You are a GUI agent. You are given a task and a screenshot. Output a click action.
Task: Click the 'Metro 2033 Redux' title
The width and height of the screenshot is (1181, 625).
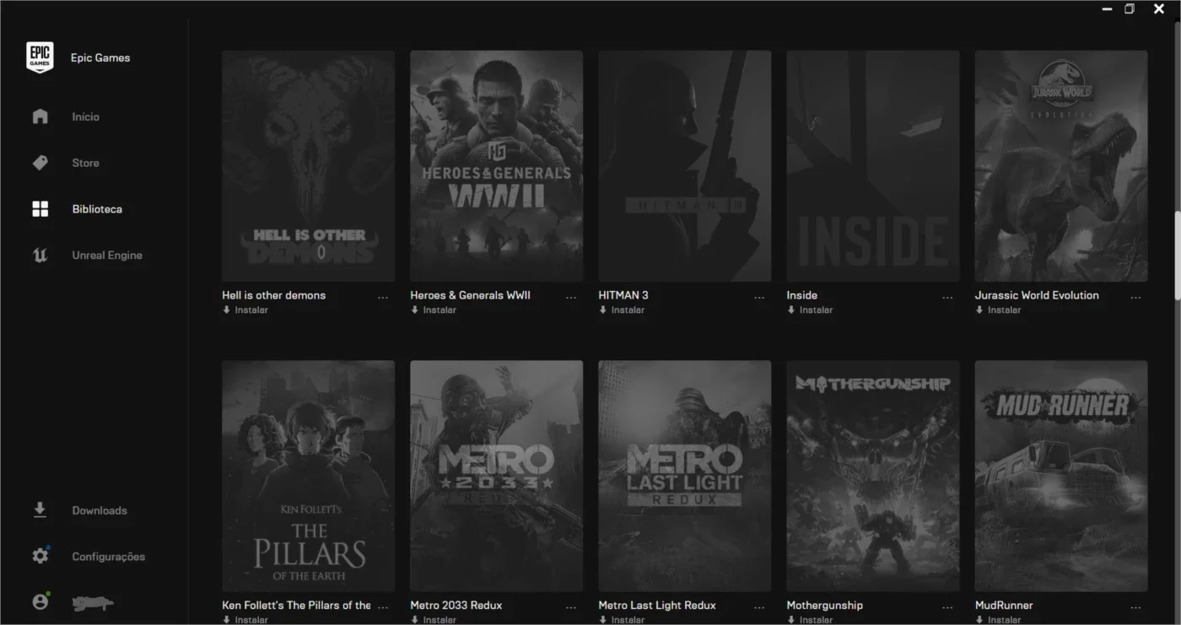point(456,605)
